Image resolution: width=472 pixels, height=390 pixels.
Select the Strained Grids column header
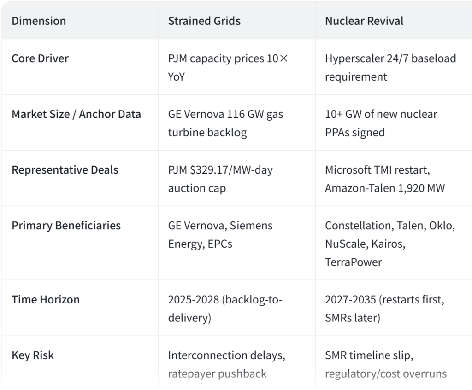[x=204, y=21]
